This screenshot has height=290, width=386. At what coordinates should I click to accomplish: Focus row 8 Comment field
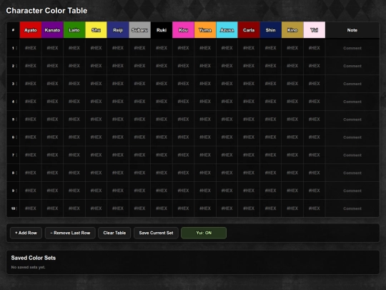pos(352,173)
